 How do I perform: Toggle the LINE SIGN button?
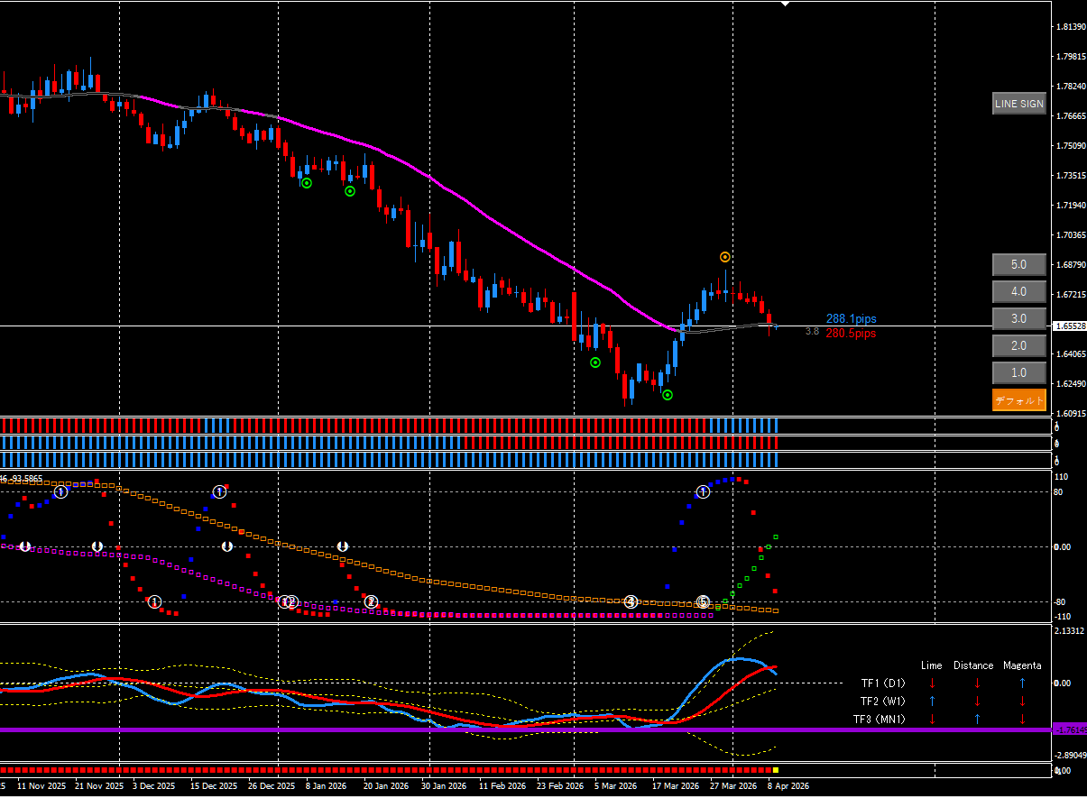1018,104
